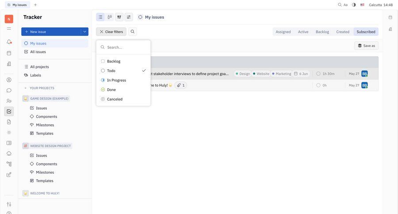Click the Aa font size icon
This screenshot has height=214, width=398.
pos(345,5)
